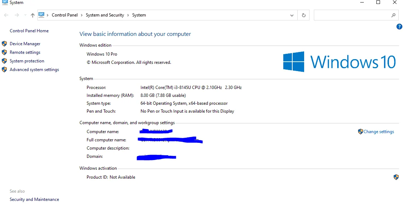Image resolution: width=403 pixels, height=207 pixels.
Task: Open the recent locations dropdown arrow
Action: 25,15
